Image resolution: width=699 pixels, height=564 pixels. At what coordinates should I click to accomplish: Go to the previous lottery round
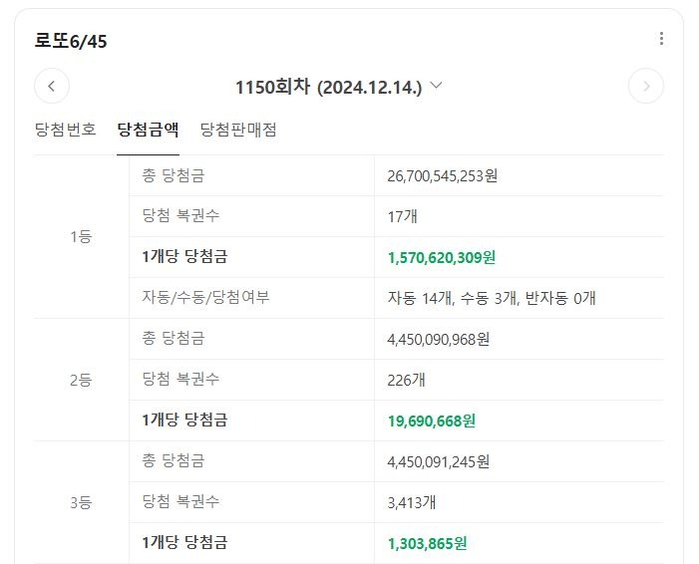point(52,86)
